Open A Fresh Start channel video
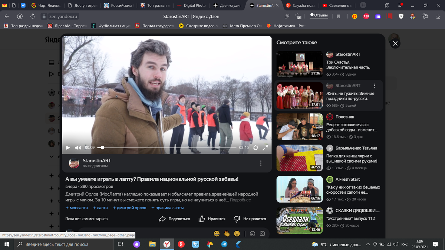 [x=300, y=189]
